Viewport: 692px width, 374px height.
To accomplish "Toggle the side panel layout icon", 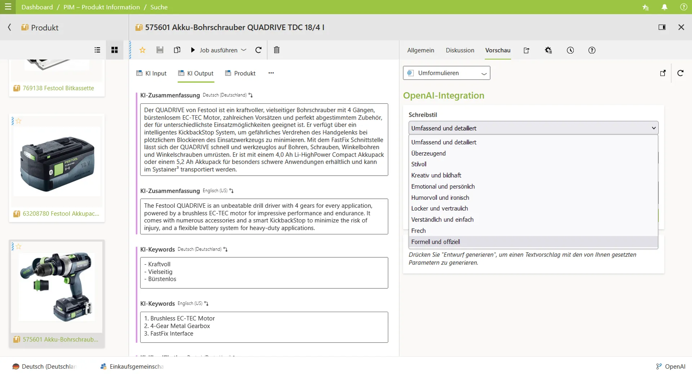I will click(x=662, y=27).
